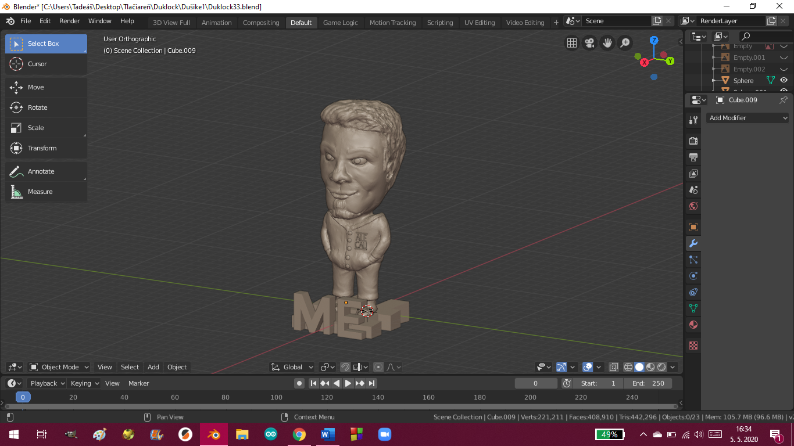Click the magnifier zoom view icon
Screen dimensions: 794x446
click(625, 43)
